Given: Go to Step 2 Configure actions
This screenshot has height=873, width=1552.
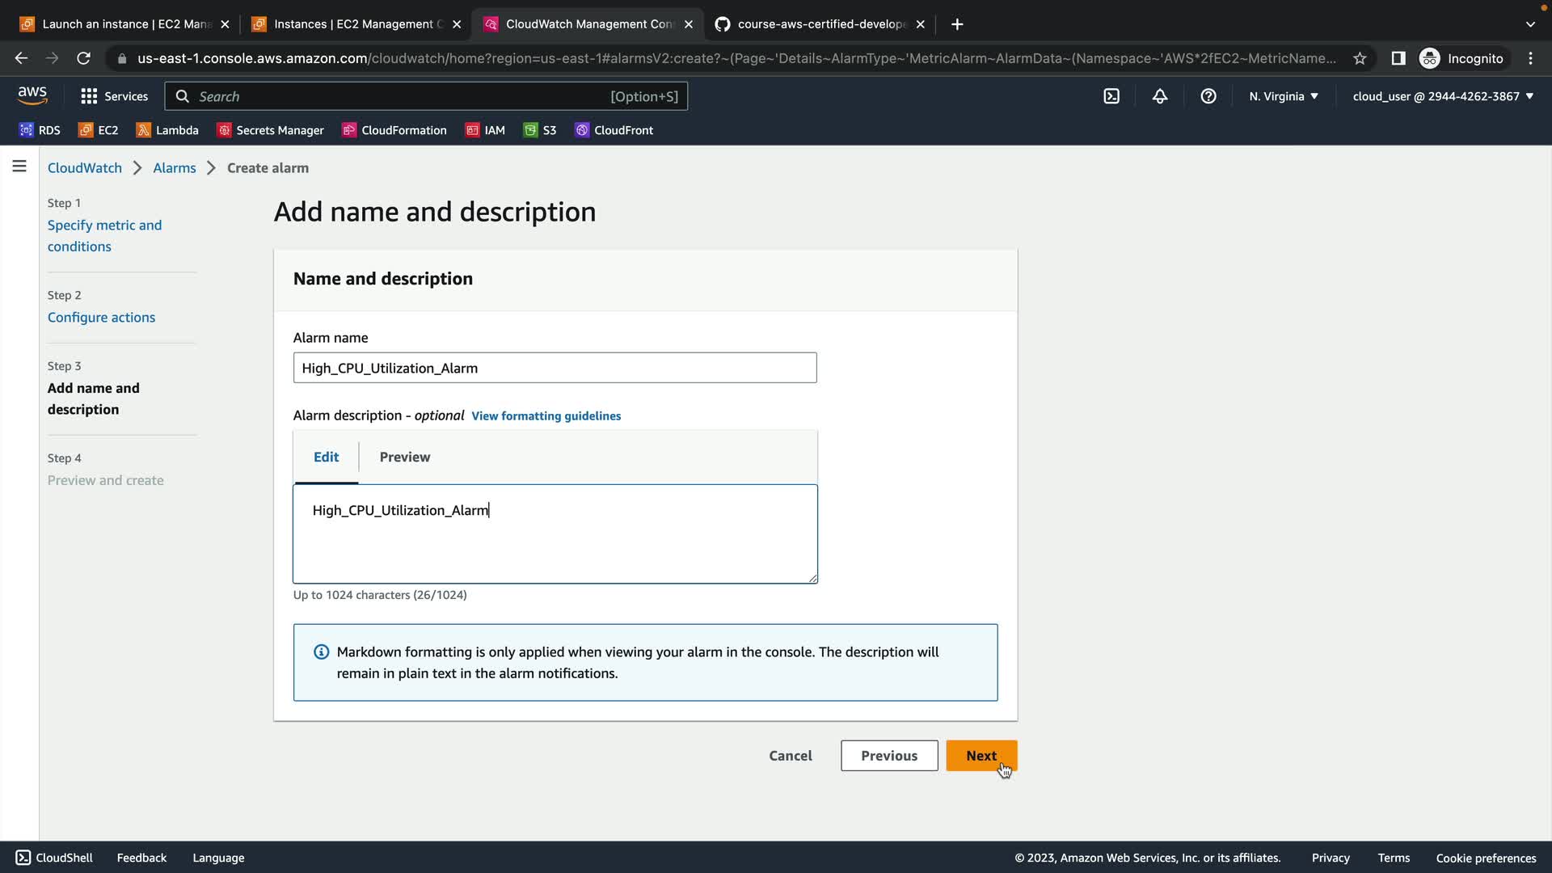Looking at the screenshot, I should coord(101,318).
